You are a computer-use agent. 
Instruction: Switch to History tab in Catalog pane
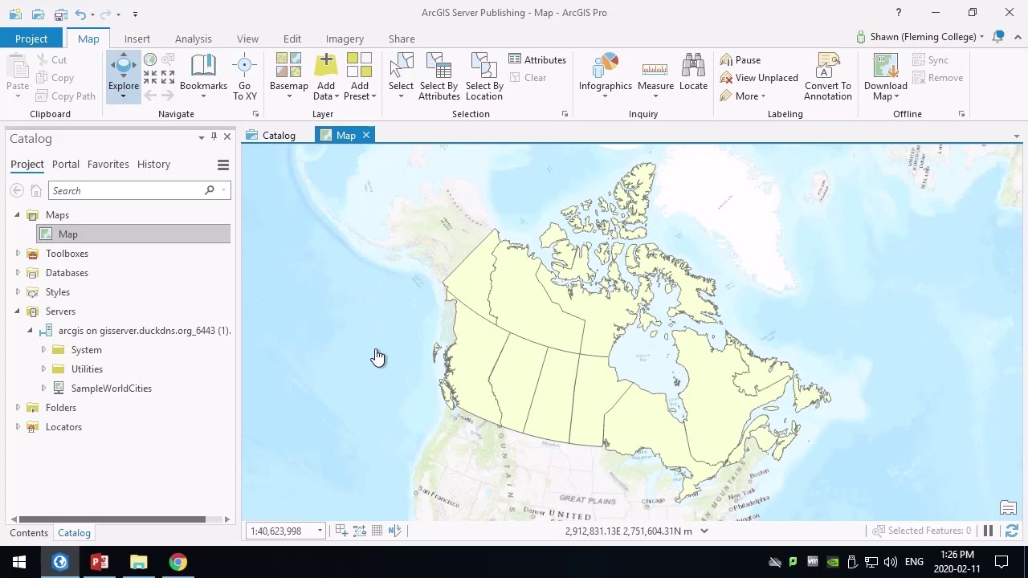[x=153, y=164]
